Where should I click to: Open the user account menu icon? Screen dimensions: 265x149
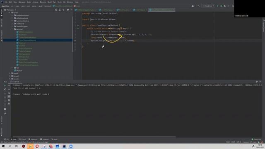coord(193,6)
